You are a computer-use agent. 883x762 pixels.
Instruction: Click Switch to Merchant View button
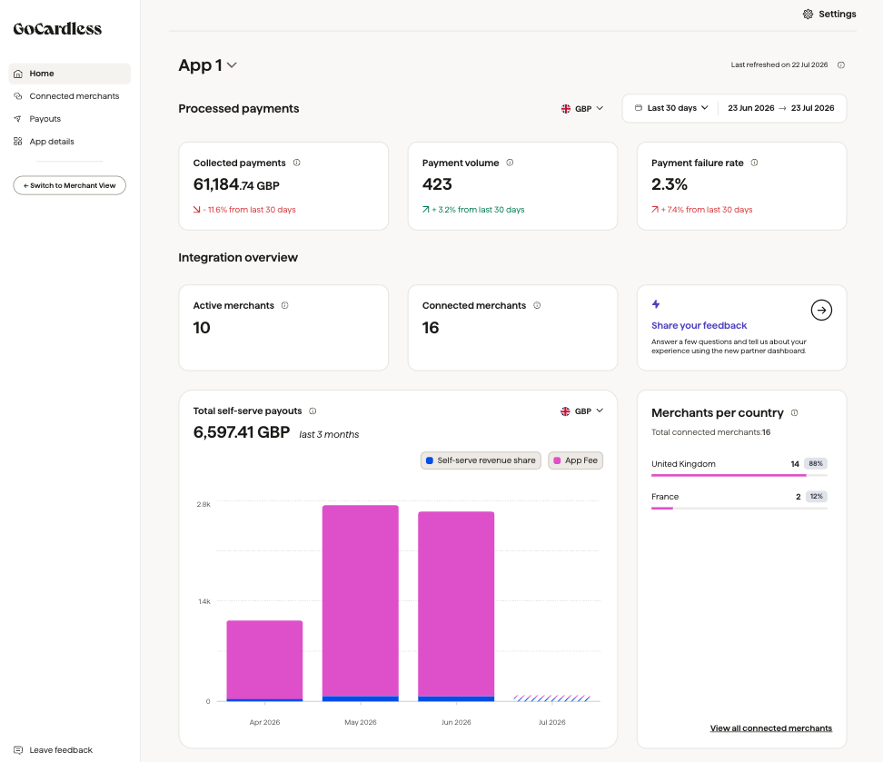(69, 185)
